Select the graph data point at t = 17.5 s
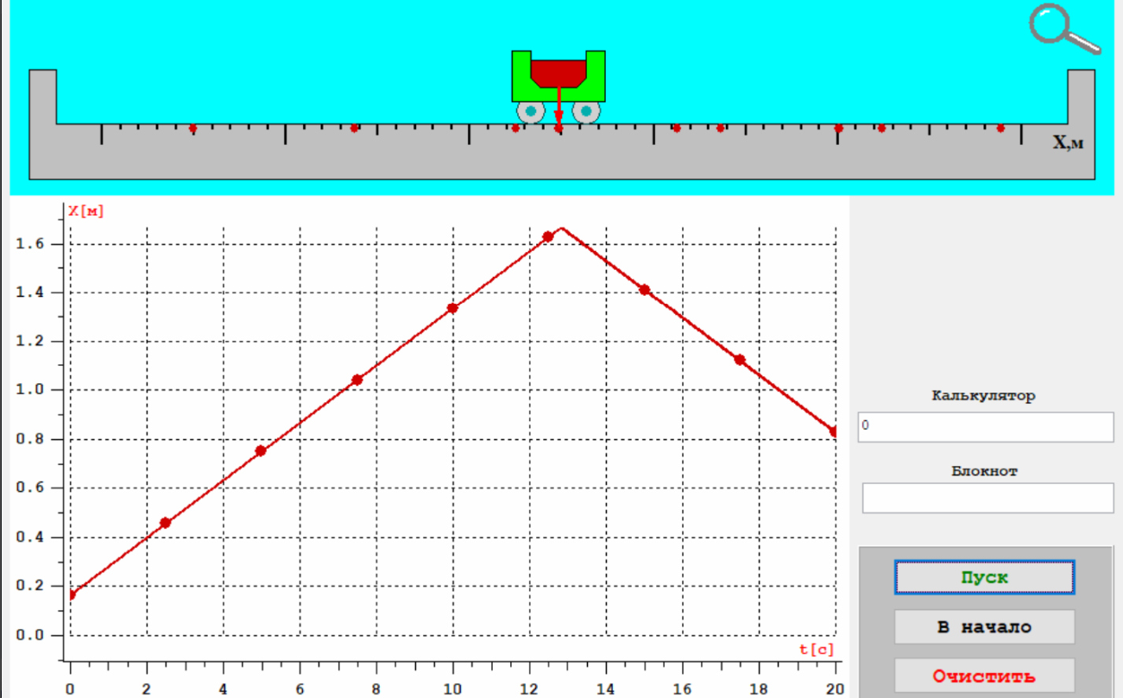This screenshot has width=1123, height=698. 740,360
